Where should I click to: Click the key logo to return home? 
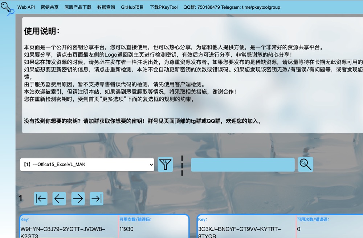[x=7, y=7]
